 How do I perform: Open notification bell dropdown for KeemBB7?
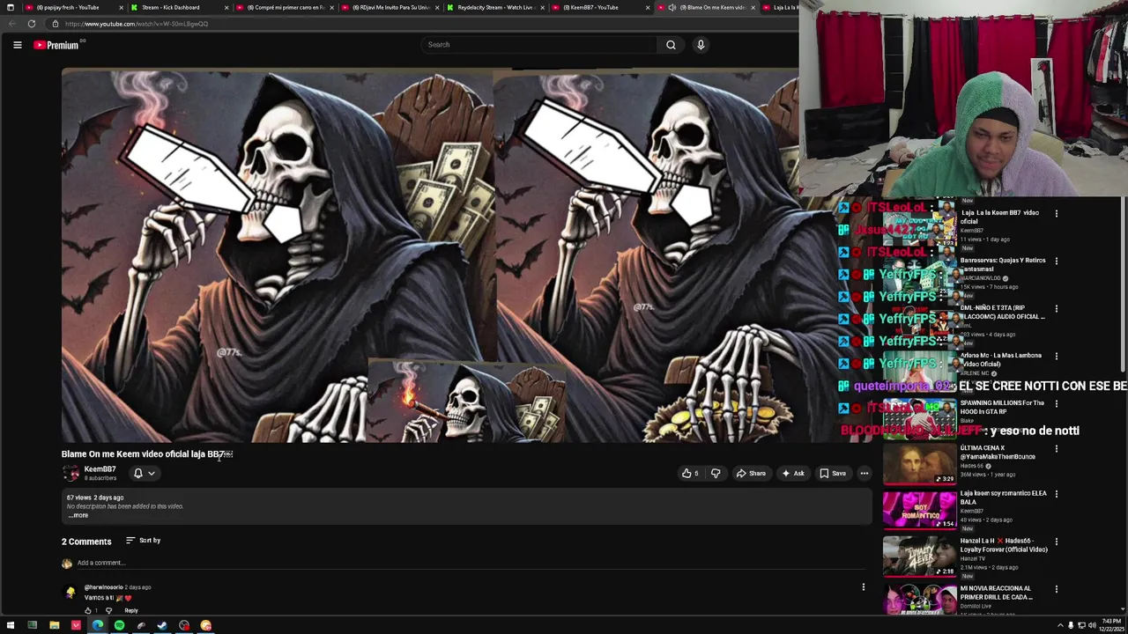[x=144, y=474]
